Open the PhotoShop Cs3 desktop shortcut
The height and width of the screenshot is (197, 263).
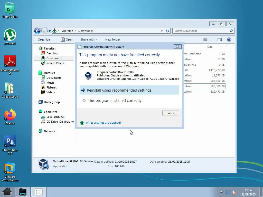[10, 145]
